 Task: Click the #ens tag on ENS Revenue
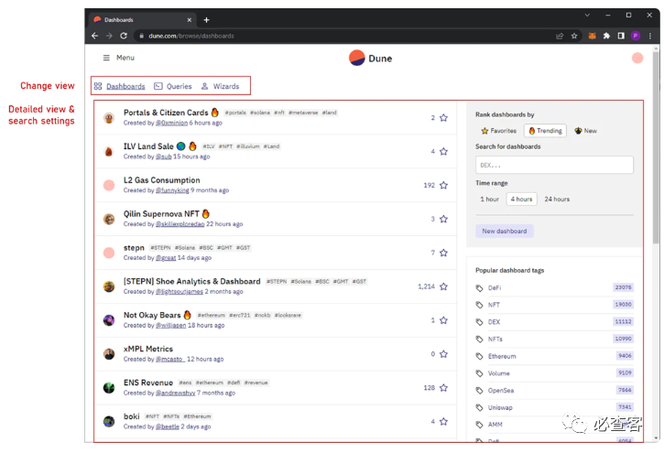tap(185, 383)
